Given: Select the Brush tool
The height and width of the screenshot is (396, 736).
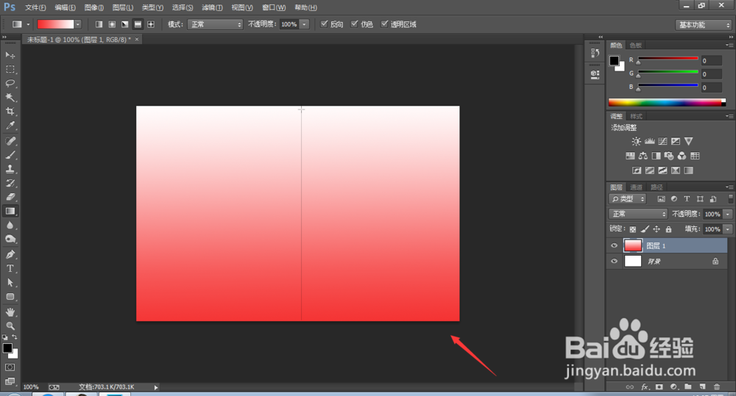Looking at the screenshot, I should [x=10, y=155].
